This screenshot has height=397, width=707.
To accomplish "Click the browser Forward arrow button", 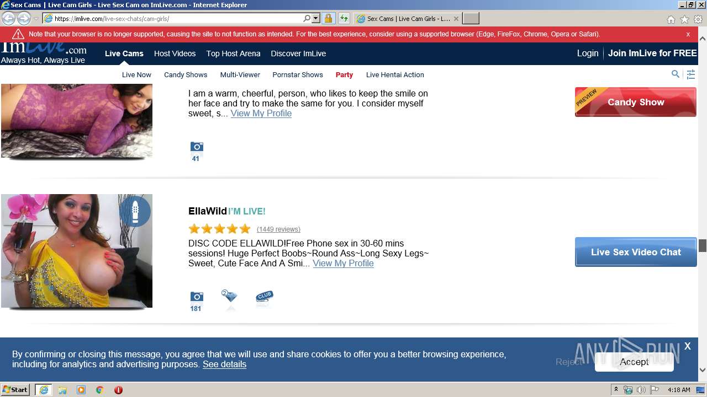I will (x=24, y=18).
